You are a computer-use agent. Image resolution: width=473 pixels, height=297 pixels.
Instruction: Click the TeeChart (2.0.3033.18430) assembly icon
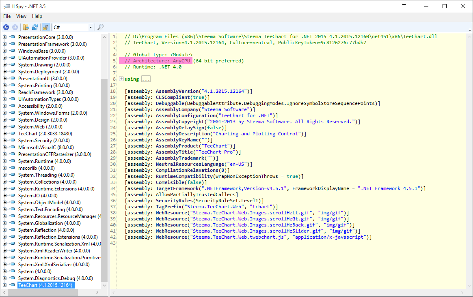12,134
